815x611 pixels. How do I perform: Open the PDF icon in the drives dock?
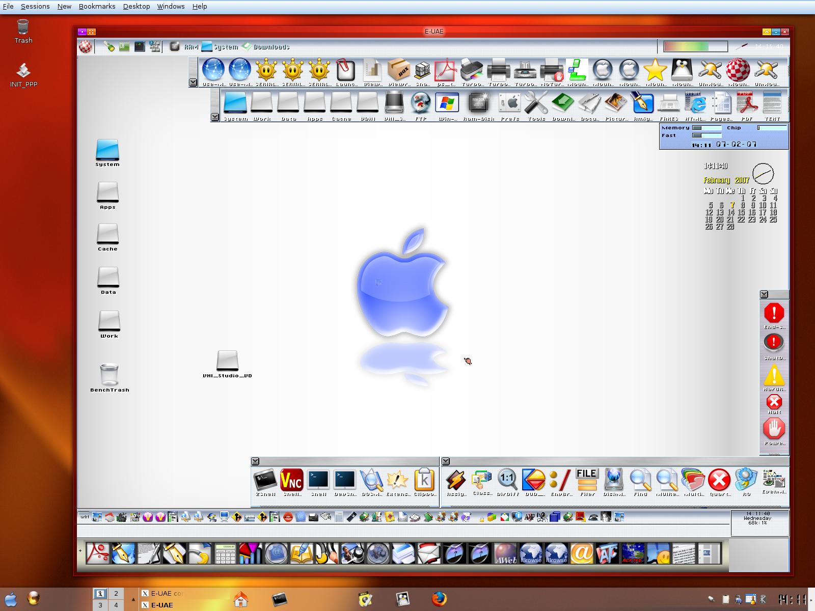[747, 104]
